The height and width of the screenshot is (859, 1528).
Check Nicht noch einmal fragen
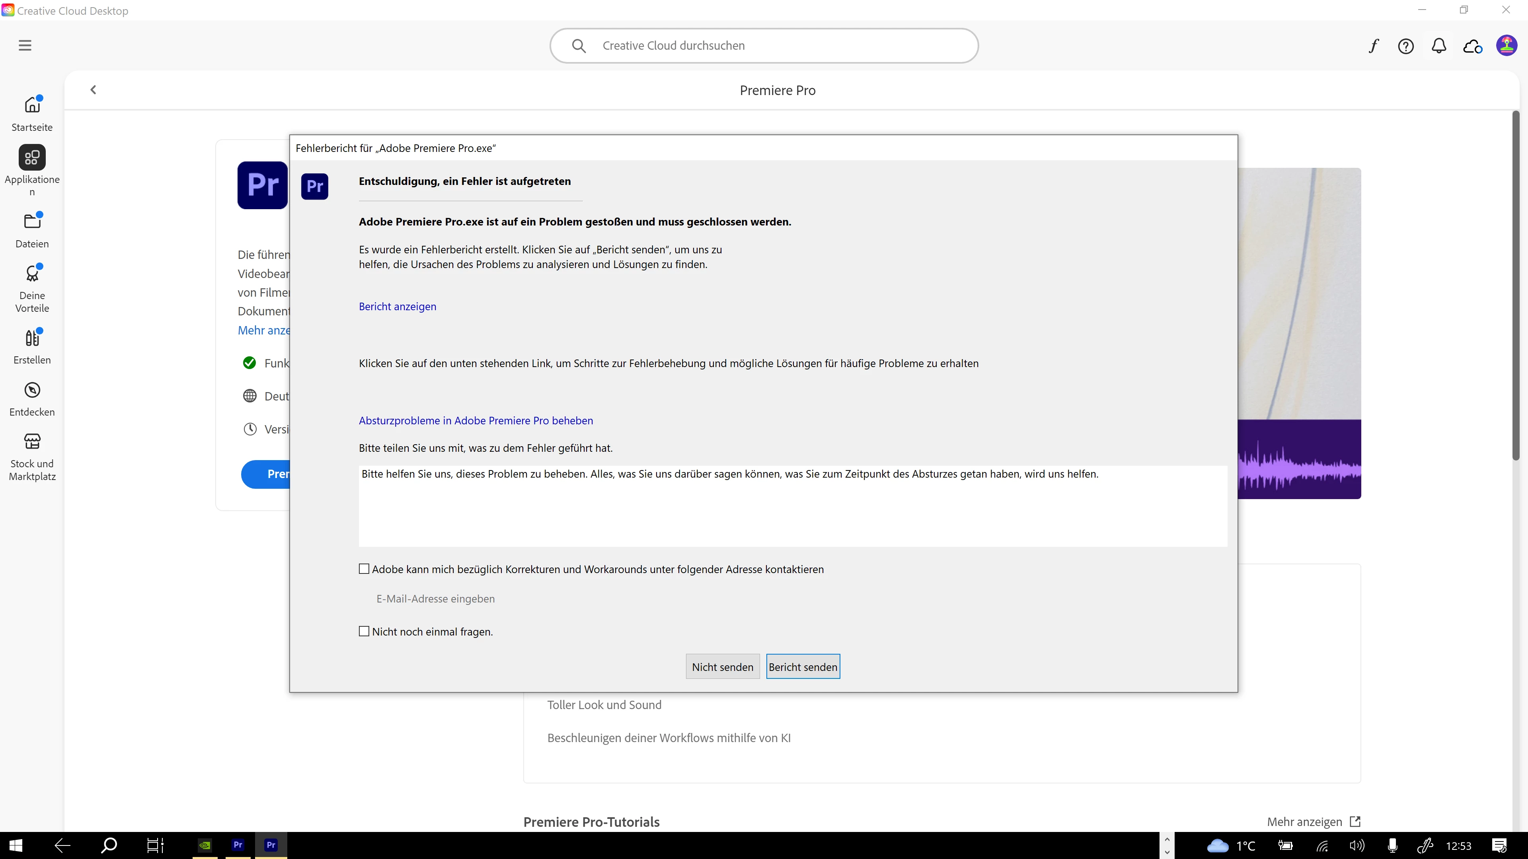point(364,632)
